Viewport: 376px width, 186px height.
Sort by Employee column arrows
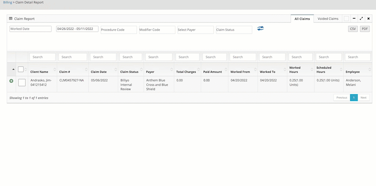click(370, 70)
